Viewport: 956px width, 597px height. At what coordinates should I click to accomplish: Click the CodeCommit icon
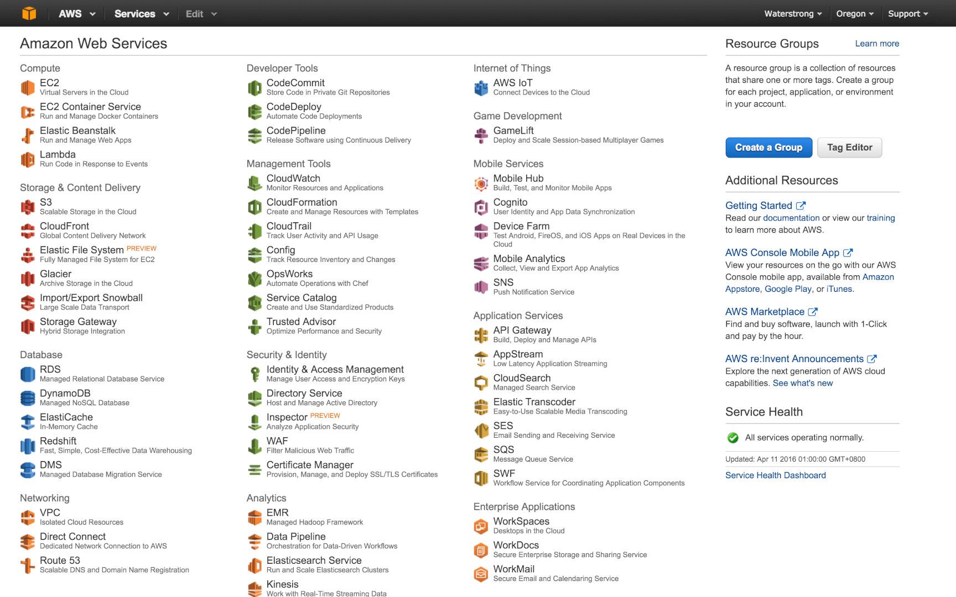coord(254,87)
